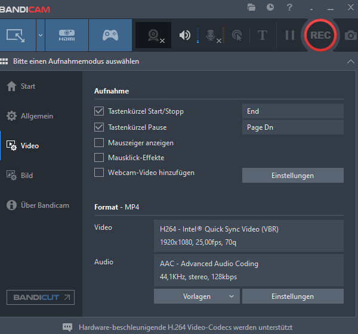Viewport: 358px width, 334px height.
Task: Toggle the speaker sound icon
Action: (185, 35)
